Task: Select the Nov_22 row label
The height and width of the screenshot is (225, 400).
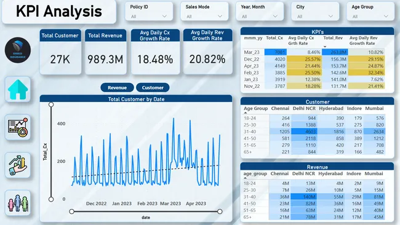Action: [x=252, y=86]
